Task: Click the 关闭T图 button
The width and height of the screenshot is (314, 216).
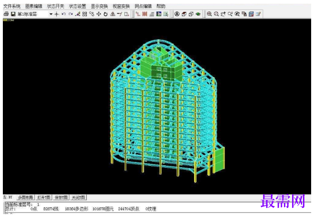Action: (78, 197)
